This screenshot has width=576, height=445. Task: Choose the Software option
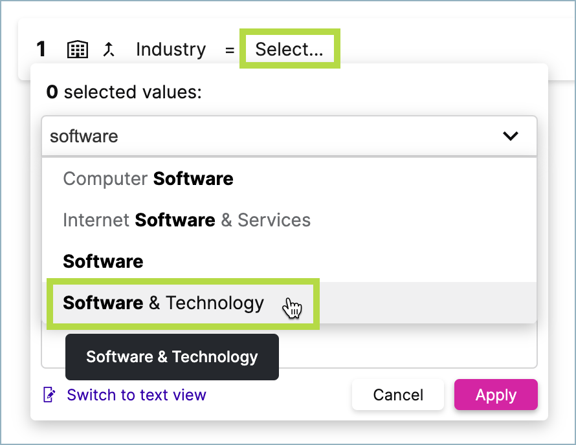click(103, 261)
